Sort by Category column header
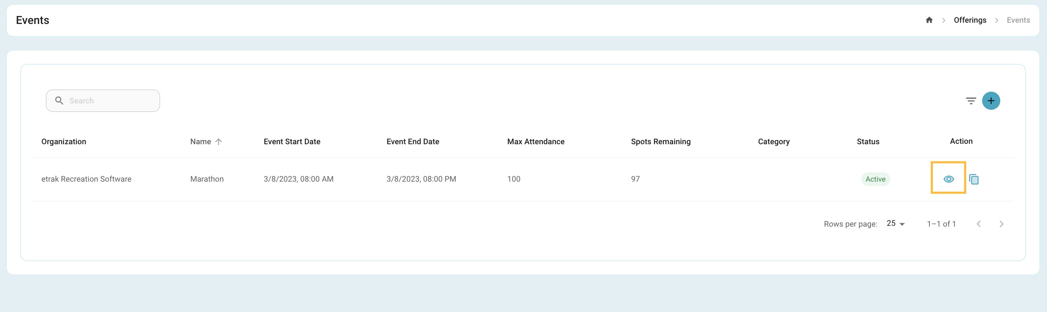Image resolution: width=1047 pixels, height=312 pixels. pyautogui.click(x=774, y=142)
